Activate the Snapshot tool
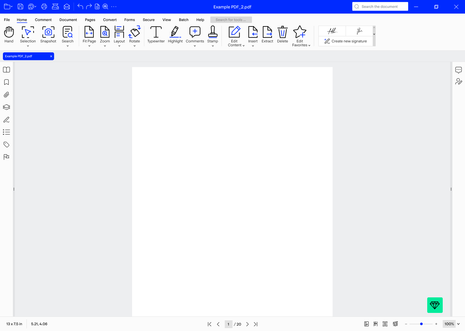 coord(48,35)
